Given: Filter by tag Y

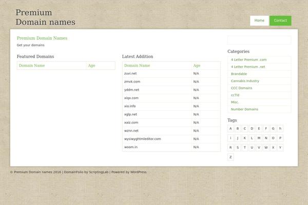Looking at the screenshot, I should click(x=280, y=147).
